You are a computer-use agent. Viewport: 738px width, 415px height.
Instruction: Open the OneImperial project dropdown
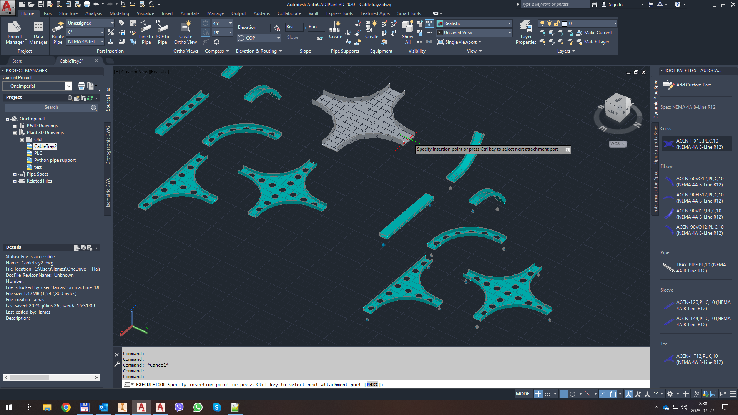(x=68, y=86)
